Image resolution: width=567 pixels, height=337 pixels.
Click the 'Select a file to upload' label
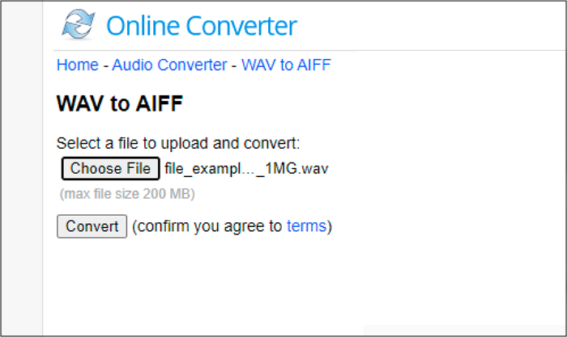(x=178, y=144)
